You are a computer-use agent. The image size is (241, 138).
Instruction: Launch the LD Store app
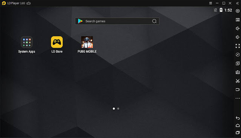[57, 42]
